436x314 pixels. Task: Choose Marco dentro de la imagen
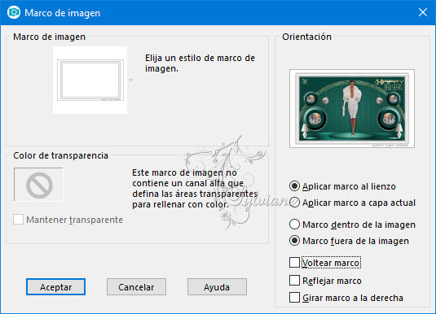point(294,224)
